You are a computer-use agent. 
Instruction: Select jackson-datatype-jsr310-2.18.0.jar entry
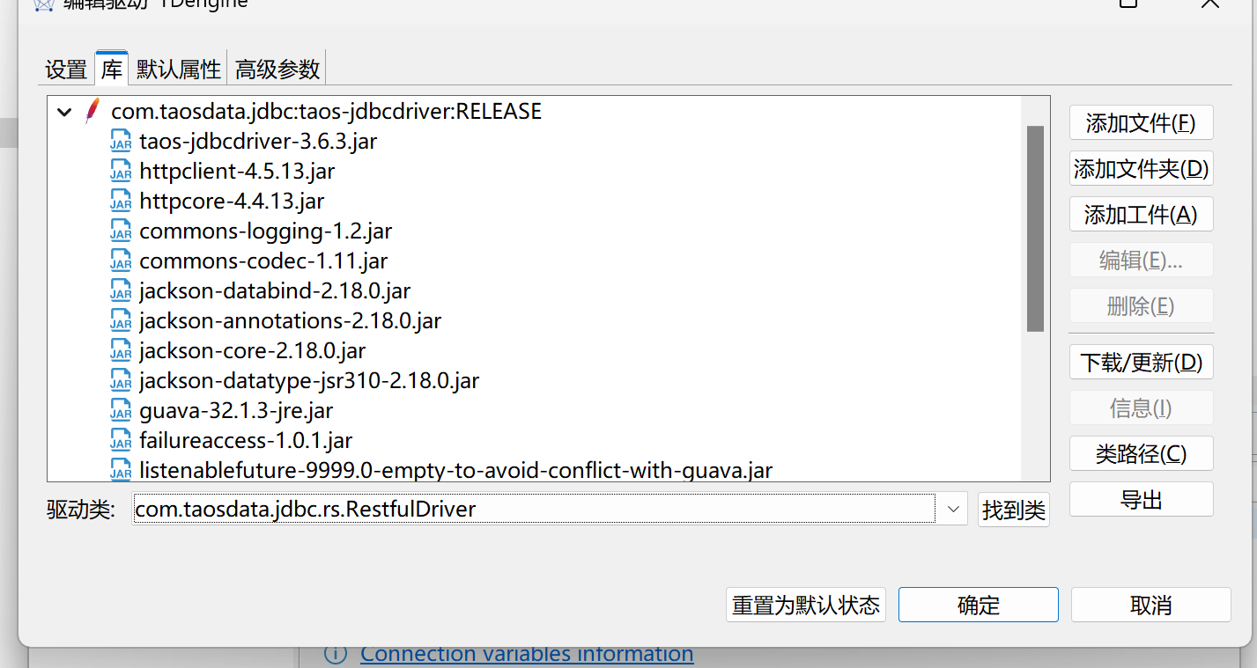(309, 381)
